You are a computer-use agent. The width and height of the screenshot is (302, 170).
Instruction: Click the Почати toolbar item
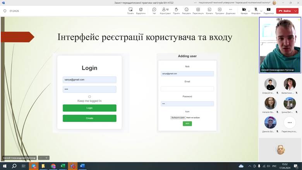tap(130, 10)
